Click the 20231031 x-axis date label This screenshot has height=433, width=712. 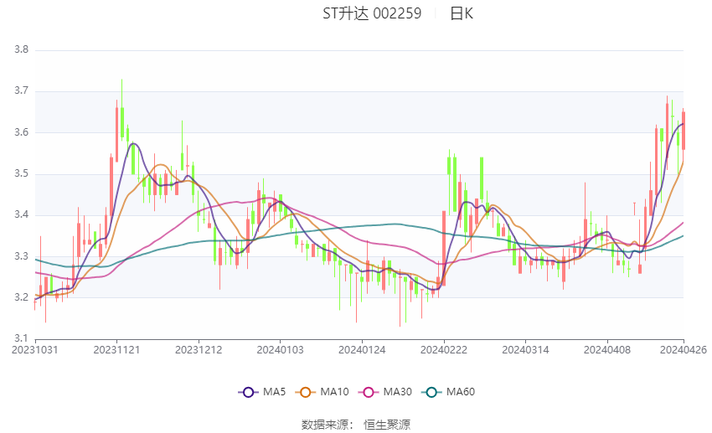34,350
